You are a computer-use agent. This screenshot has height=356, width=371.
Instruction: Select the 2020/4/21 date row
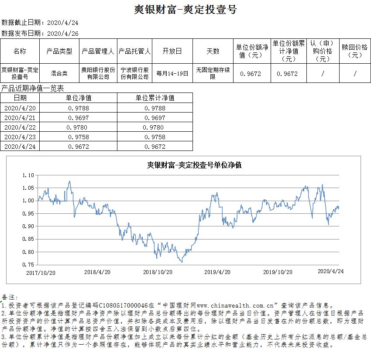(x=20, y=117)
